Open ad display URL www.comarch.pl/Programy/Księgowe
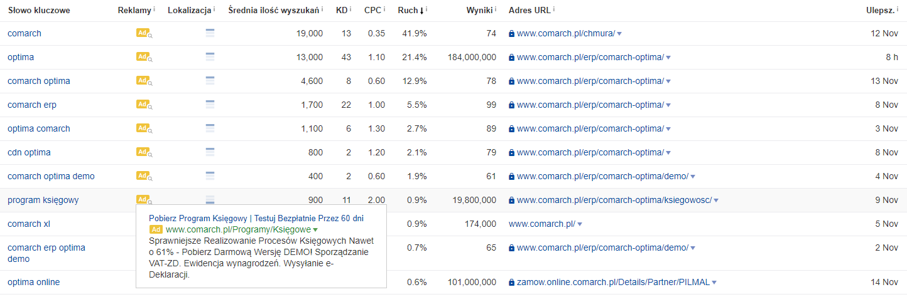Viewport: 907px width, 297px height. (x=238, y=230)
